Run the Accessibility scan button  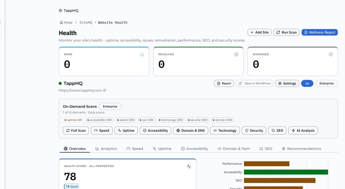[x=155, y=131]
